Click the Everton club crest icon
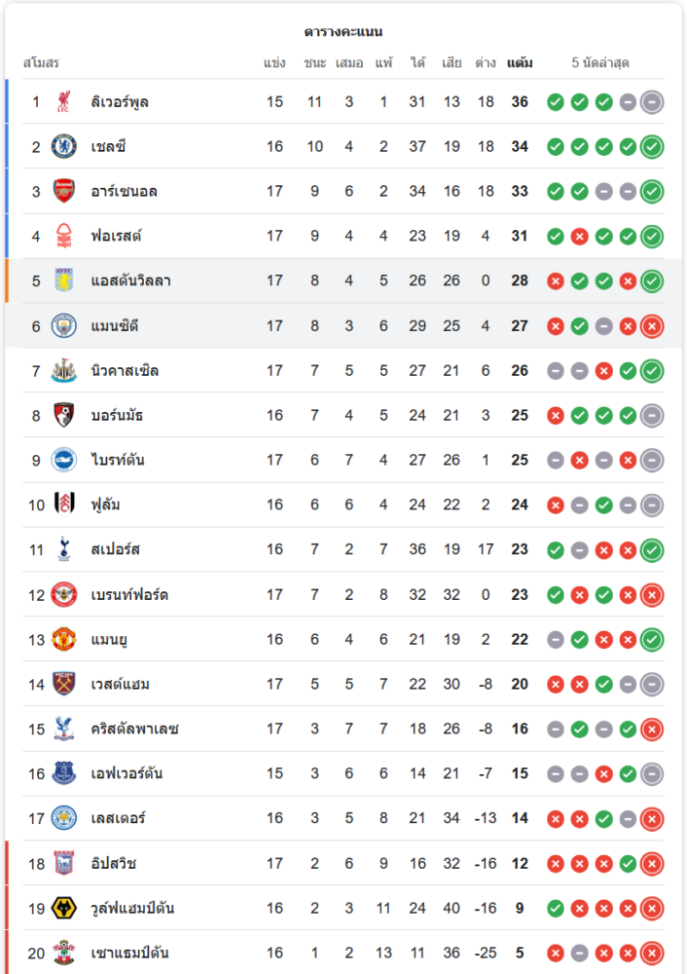This screenshot has height=974, width=687. click(x=64, y=773)
